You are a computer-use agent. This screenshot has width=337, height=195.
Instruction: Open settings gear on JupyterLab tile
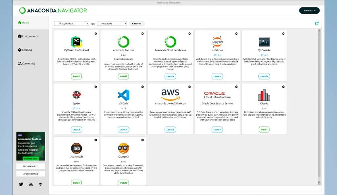(96, 140)
